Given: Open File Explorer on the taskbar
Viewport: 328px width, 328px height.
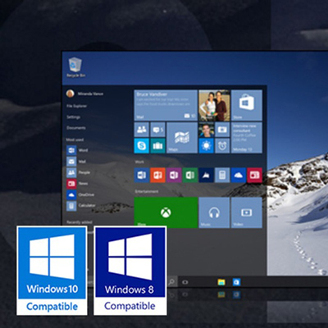Looking at the screenshot, I should pos(221,282).
